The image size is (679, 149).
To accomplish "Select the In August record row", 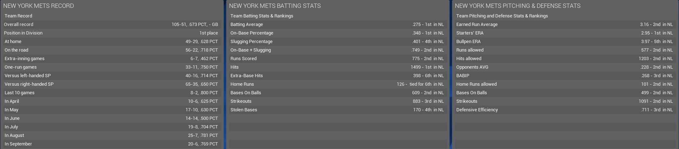I will (x=111, y=135).
